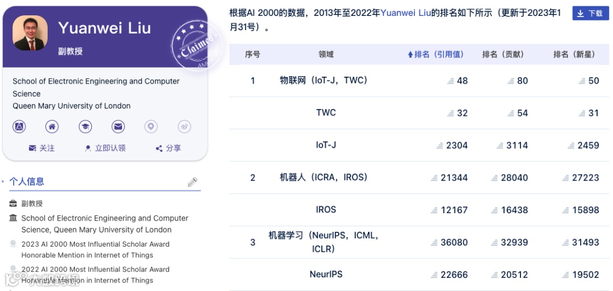Select the 个人信息 section heading
Image resolution: width=613 pixels, height=291 pixels.
click(27, 181)
